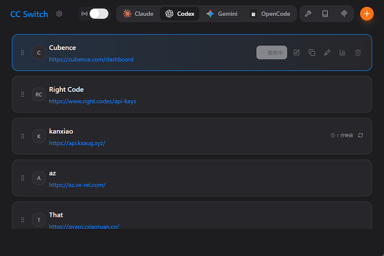Click the 使用中 button on Cubence
Image resolution: width=384 pixels, height=256 pixels.
[x=272, y=52]
